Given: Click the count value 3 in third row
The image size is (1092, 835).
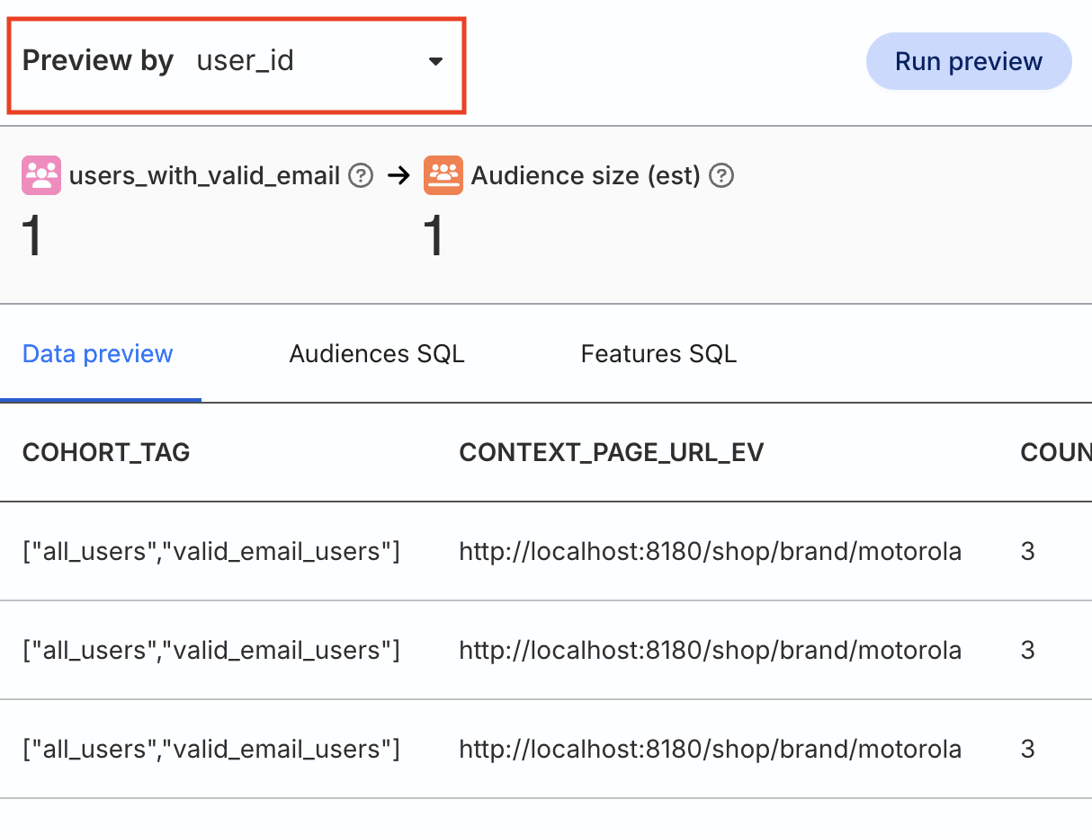Looking at the screenshot, I should pos(1028,749).
